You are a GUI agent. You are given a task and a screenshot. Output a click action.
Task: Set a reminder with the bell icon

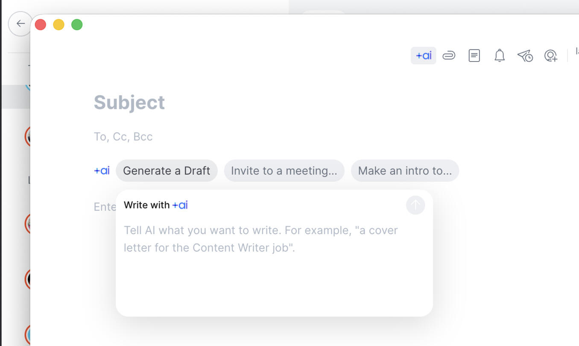(499, 56)
